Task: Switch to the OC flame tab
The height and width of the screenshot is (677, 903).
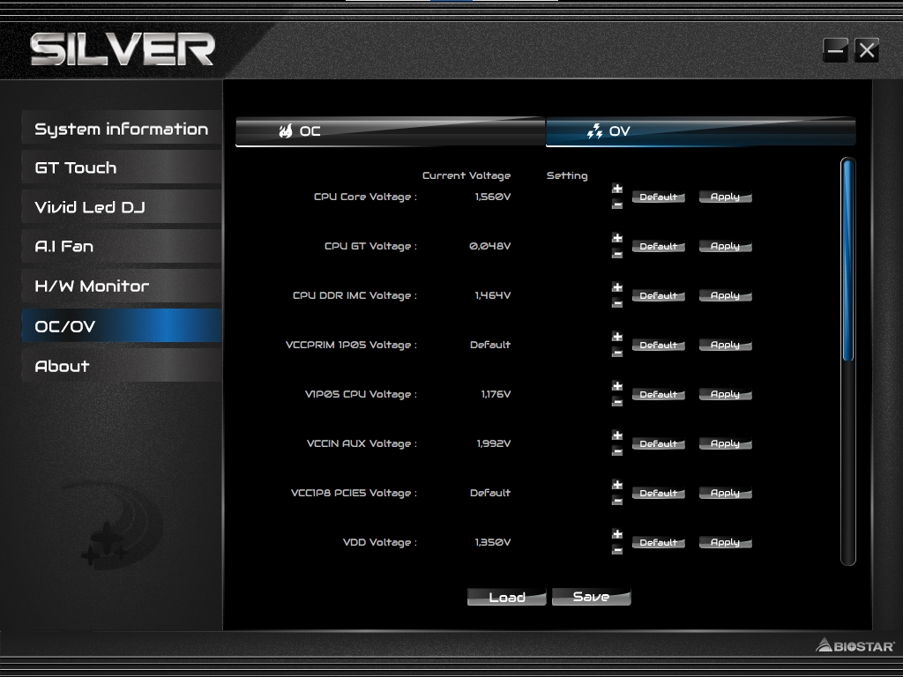Action: click(x=390, y=131)
